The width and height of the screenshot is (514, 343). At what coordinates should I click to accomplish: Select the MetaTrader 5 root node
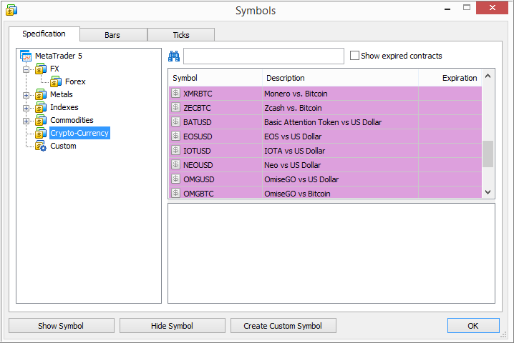pyautogui.click(x=59, y=56)
